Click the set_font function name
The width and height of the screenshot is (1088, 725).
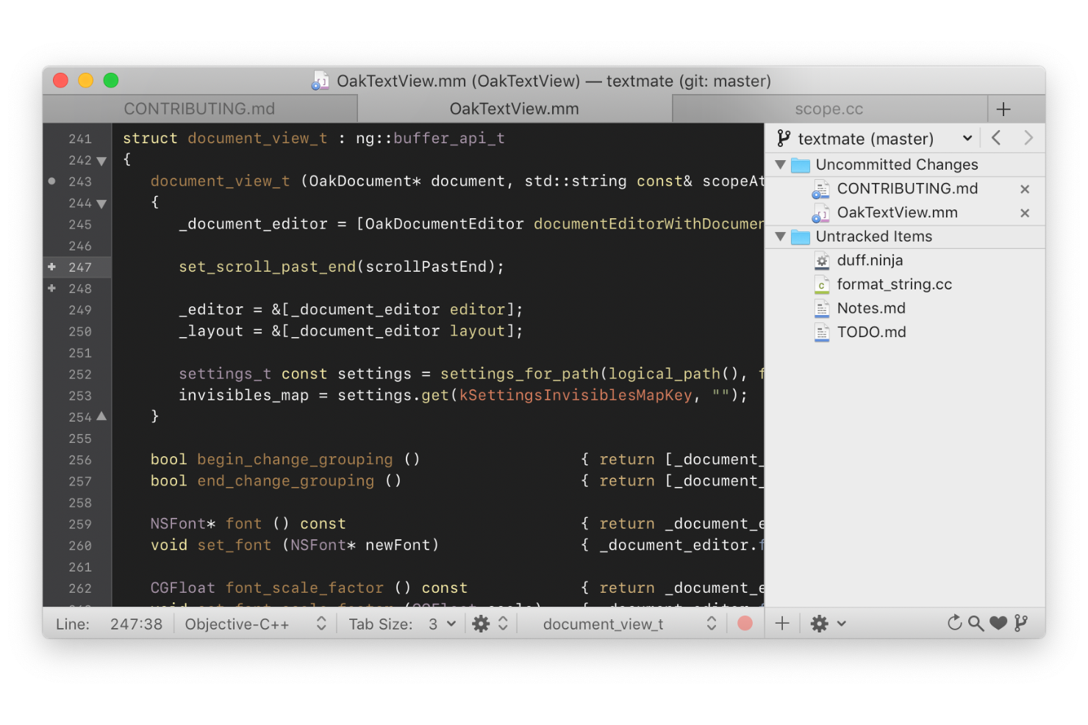coord(235,545)
